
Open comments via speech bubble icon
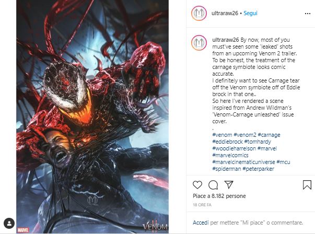[x=213, y=185]
